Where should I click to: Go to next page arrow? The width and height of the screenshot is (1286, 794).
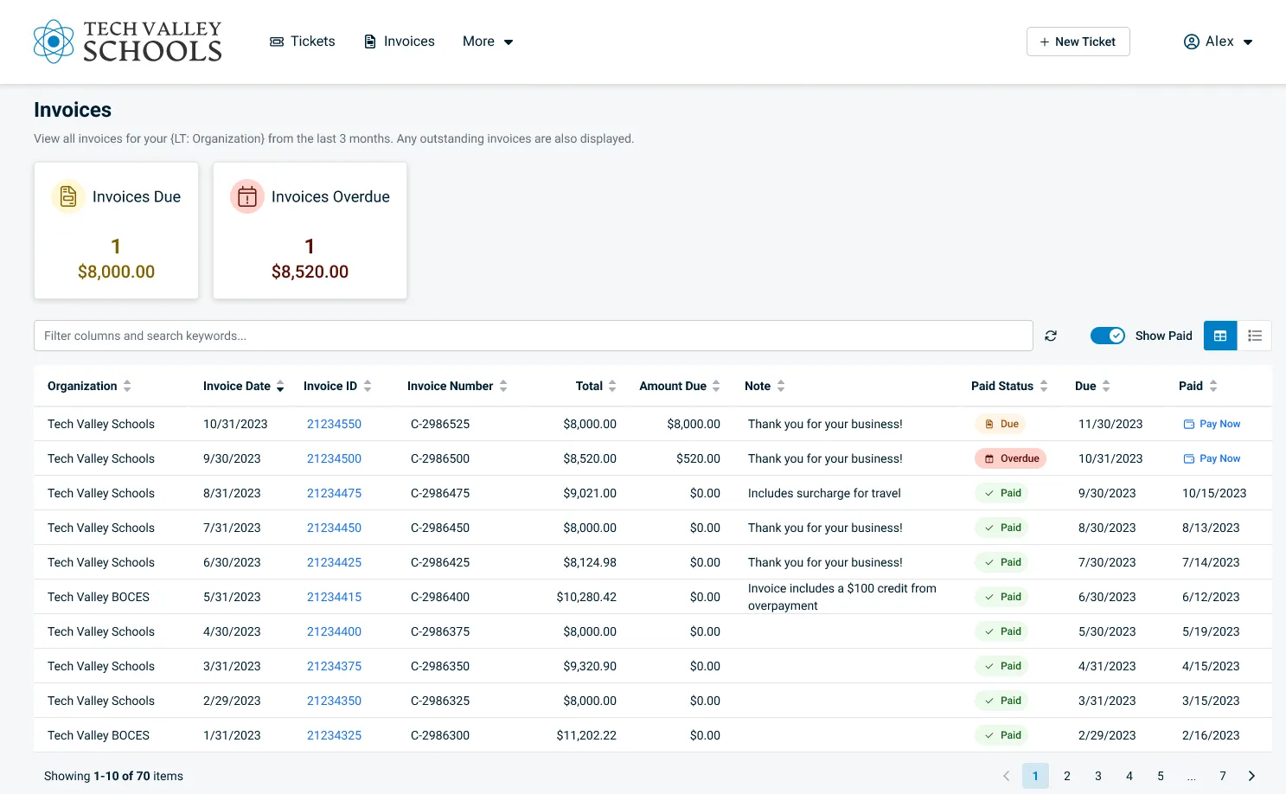tap(1251, 776)
